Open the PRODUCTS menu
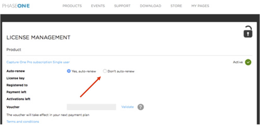260x125 pixels. [x=72, y=6]
